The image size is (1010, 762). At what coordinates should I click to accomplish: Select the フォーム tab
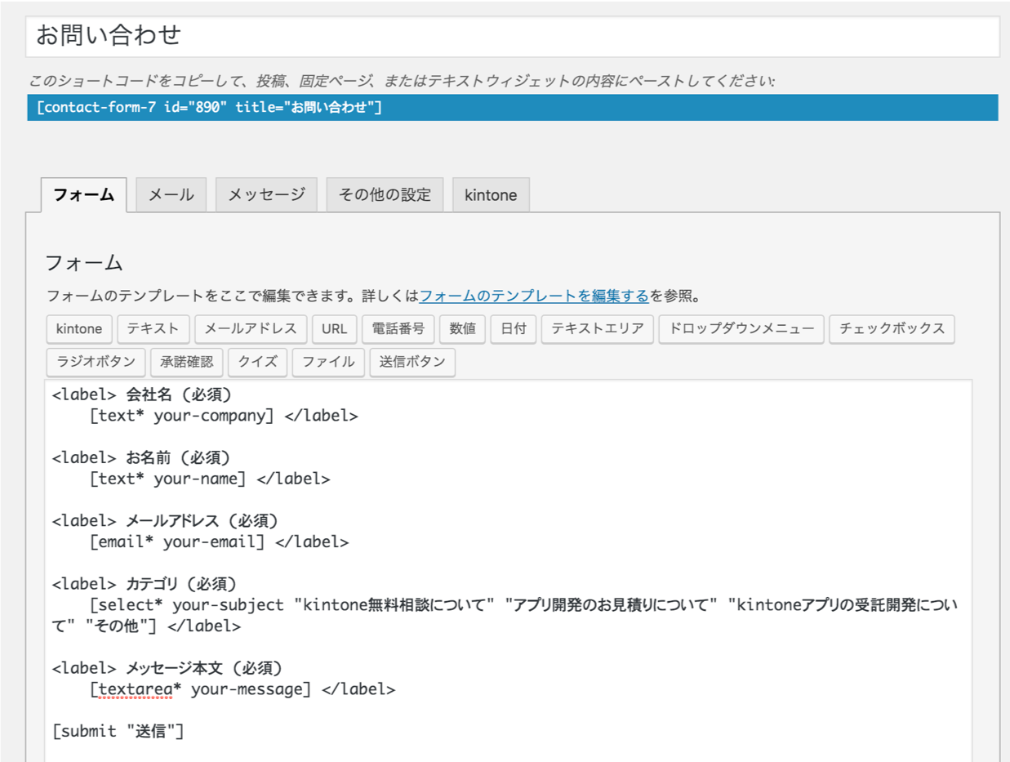point(84,194)
